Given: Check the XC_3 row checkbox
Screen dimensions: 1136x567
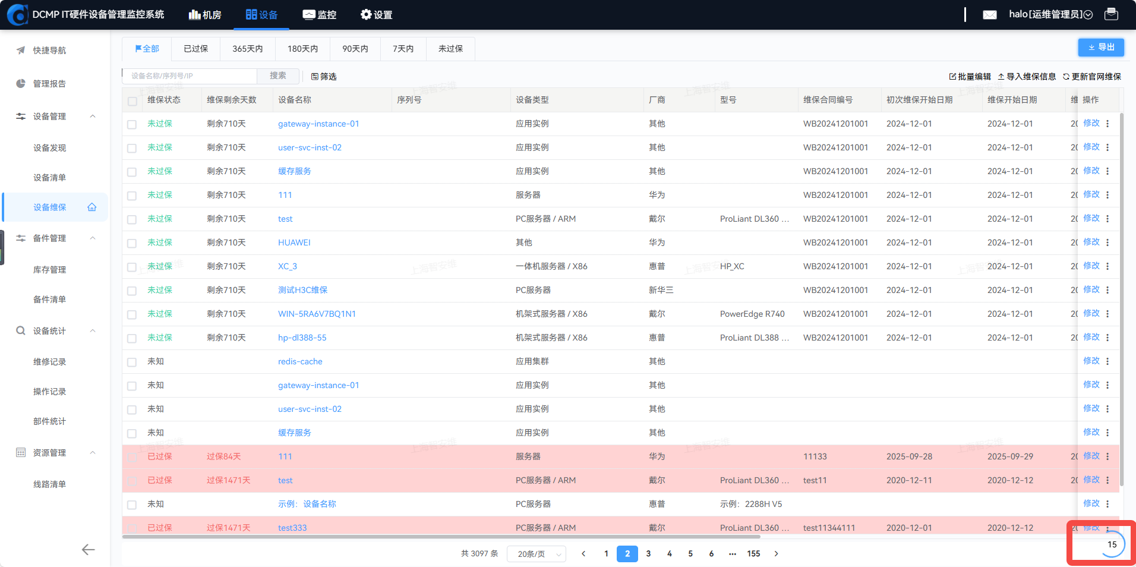Looking at the screenshot, I should click(x=132, y=267).
